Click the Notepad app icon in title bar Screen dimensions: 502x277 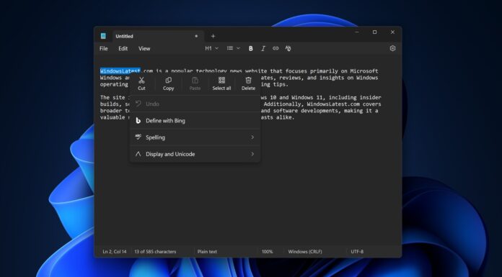[x=103, y=36]
